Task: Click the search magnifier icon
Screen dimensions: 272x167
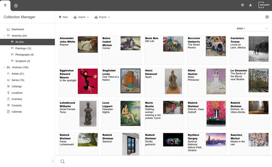Action: click(x=63, y=162)
